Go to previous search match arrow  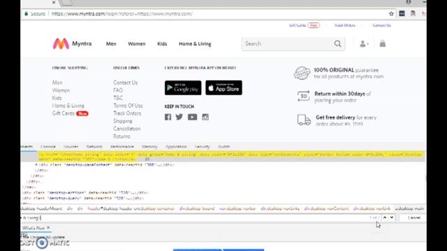click(x=385, y=218)
